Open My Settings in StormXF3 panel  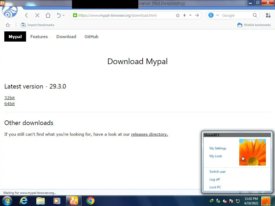pyautogui.click(x=218, y=148)
